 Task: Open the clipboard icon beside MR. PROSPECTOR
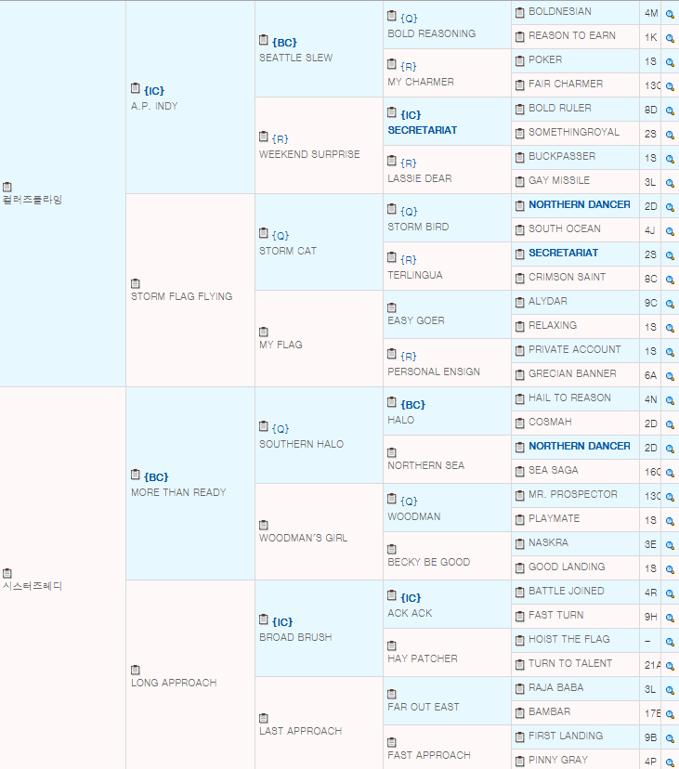(520, 496)
